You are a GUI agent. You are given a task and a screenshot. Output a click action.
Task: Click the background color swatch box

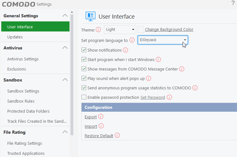pos(141,30)
